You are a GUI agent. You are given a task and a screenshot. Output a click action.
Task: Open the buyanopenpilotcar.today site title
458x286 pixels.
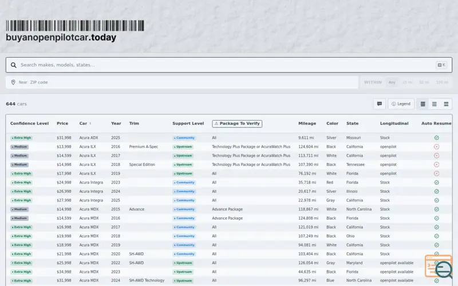(61, 37)
